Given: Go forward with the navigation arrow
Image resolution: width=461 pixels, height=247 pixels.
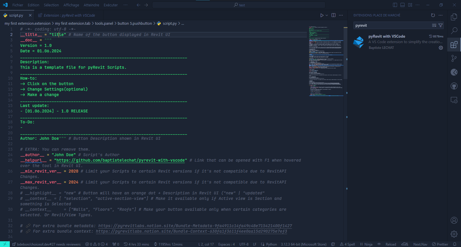Looking at the screenshot, I should pyautogui.click(x=146, y=5).
